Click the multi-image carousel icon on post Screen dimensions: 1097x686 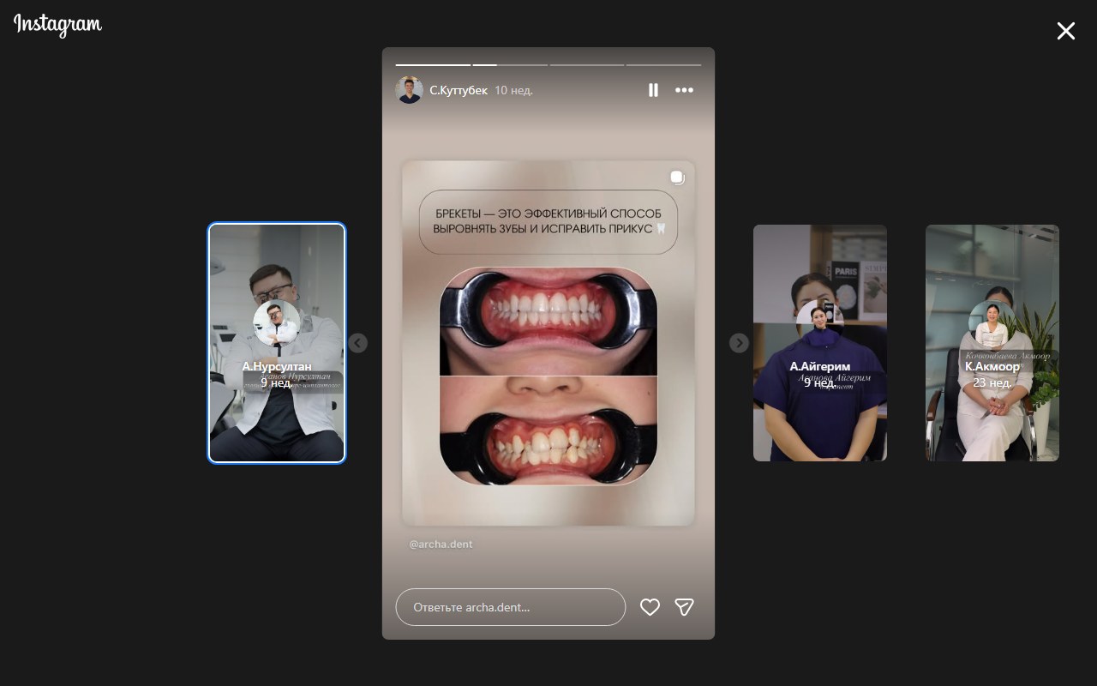[677, 178]
